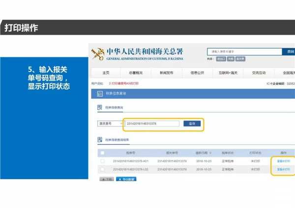Image resolution: width=295 pixels, height=208 pixels.
Task: Sort by the 填发日期 column header
Action: (x=203, y=153)
